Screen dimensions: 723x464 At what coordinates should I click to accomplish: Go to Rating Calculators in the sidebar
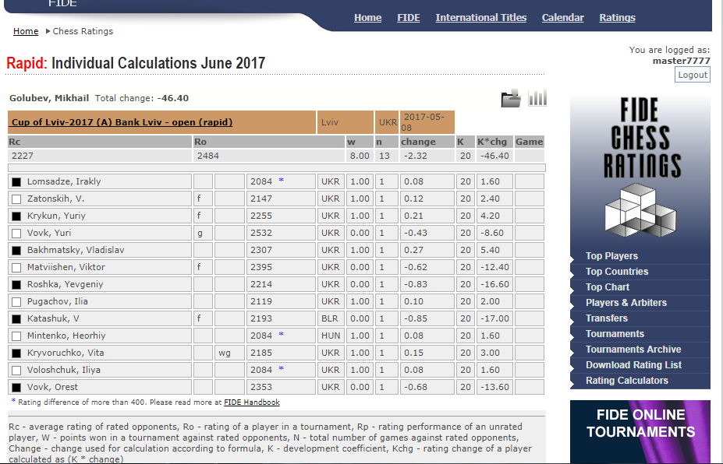tap(626, 381)
